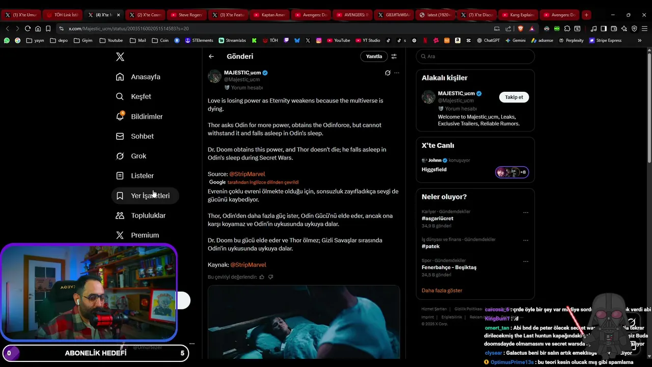Open the #asgariücret trending topic
652x367 pixels.
pos(438,218)
